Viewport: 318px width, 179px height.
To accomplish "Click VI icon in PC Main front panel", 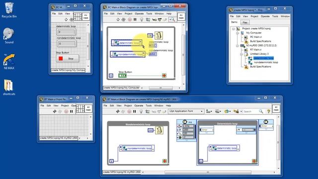I will coord(86,16).
